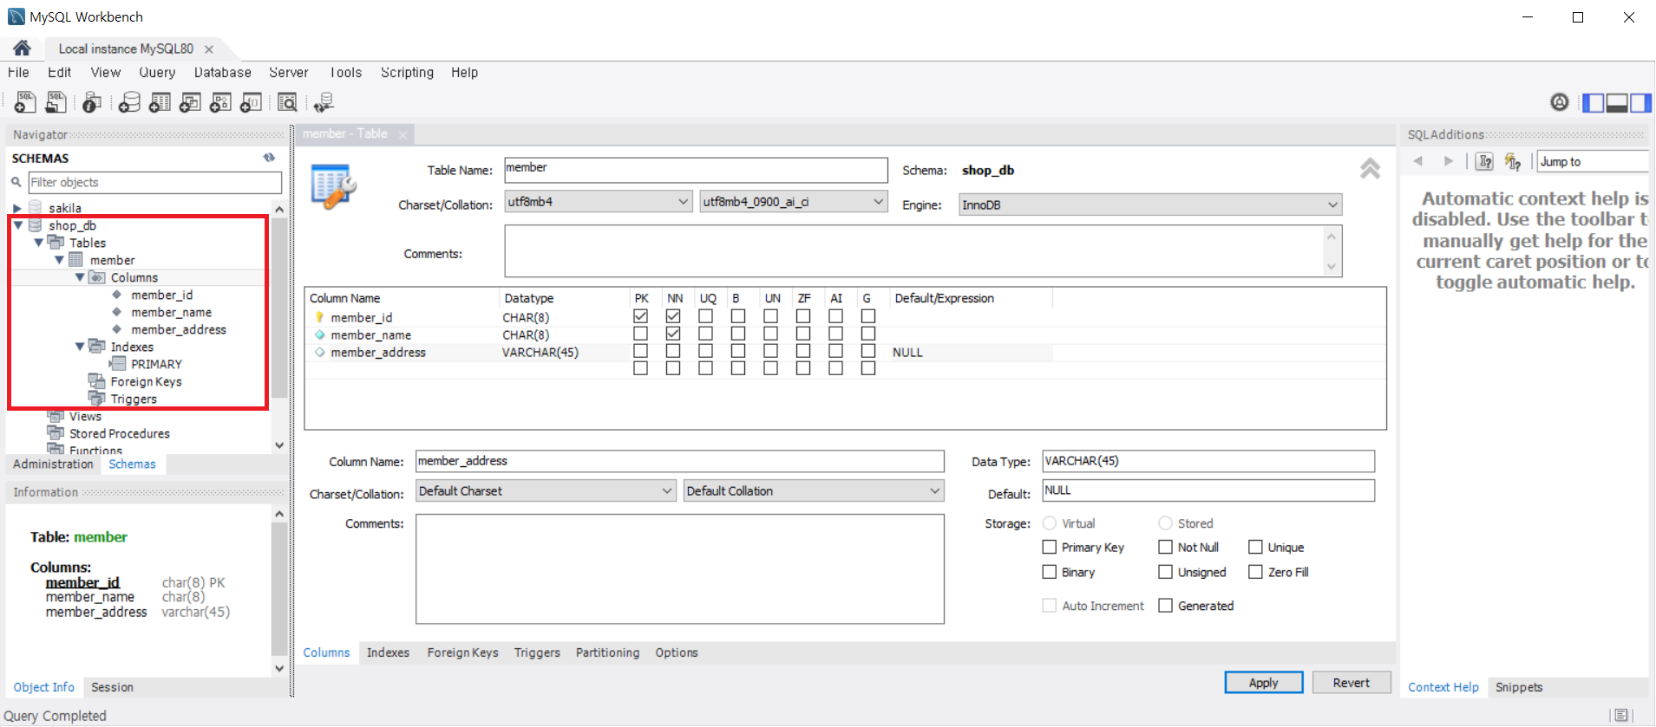Close the Local instance MySQL80 tab
This screenshot has width=1656, height=727.
coord(209,49)
